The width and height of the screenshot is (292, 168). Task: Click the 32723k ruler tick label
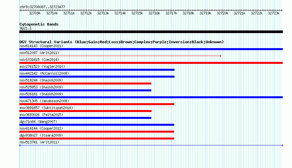click(x=274, y=13)
